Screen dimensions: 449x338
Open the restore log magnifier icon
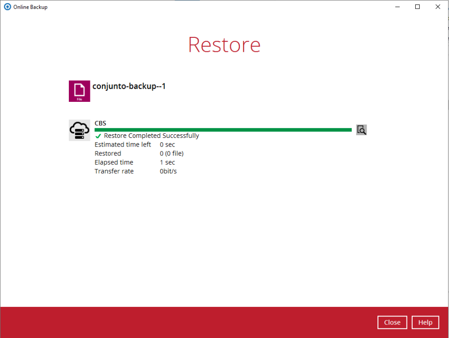coord(361,130)
